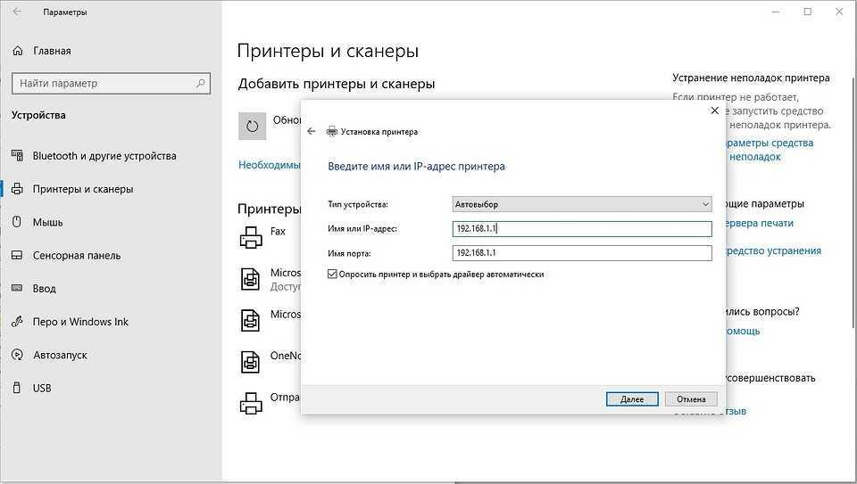Open the отзыв feedback link
The image size is (857, 484).
[736, 411]
